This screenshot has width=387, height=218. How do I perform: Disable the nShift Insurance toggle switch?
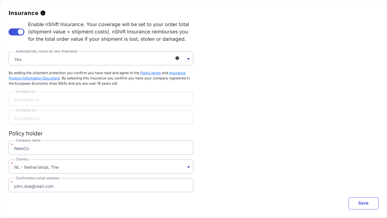click(16, 32)
